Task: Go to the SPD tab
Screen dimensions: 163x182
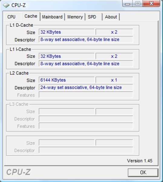Action: (x=94, y=17)
